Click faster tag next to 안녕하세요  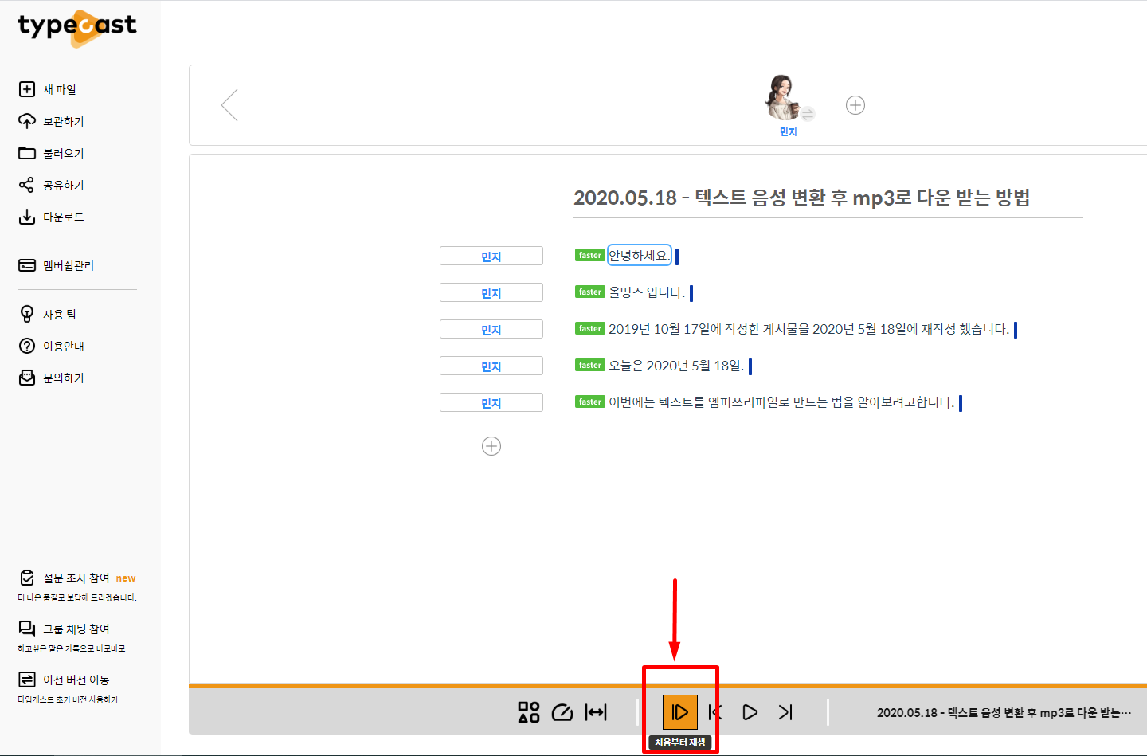tap(590, 255)
